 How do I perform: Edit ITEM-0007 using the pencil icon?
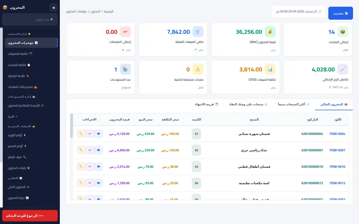click(x=90, y=150)
